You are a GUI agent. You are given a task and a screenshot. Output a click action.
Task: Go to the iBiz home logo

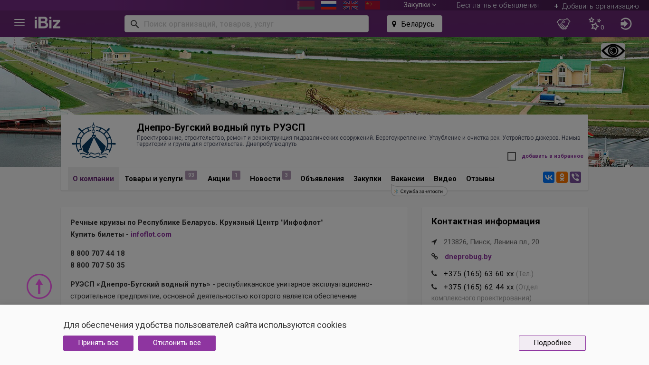(x=48, y=23)
